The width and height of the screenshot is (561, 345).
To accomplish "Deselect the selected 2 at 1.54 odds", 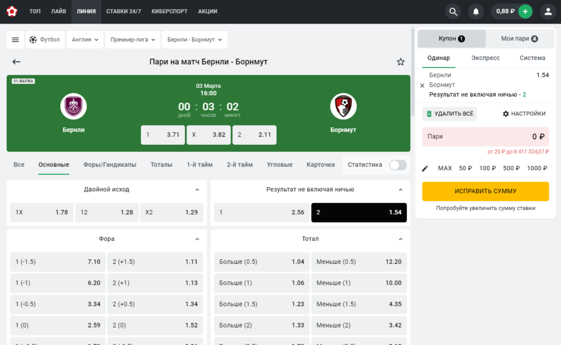I will pyautogui.click(x=359, y=212).
